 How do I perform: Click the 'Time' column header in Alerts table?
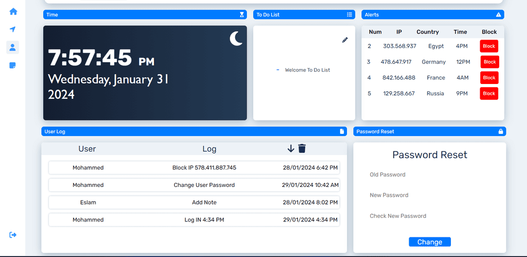(x=460, y=32)
